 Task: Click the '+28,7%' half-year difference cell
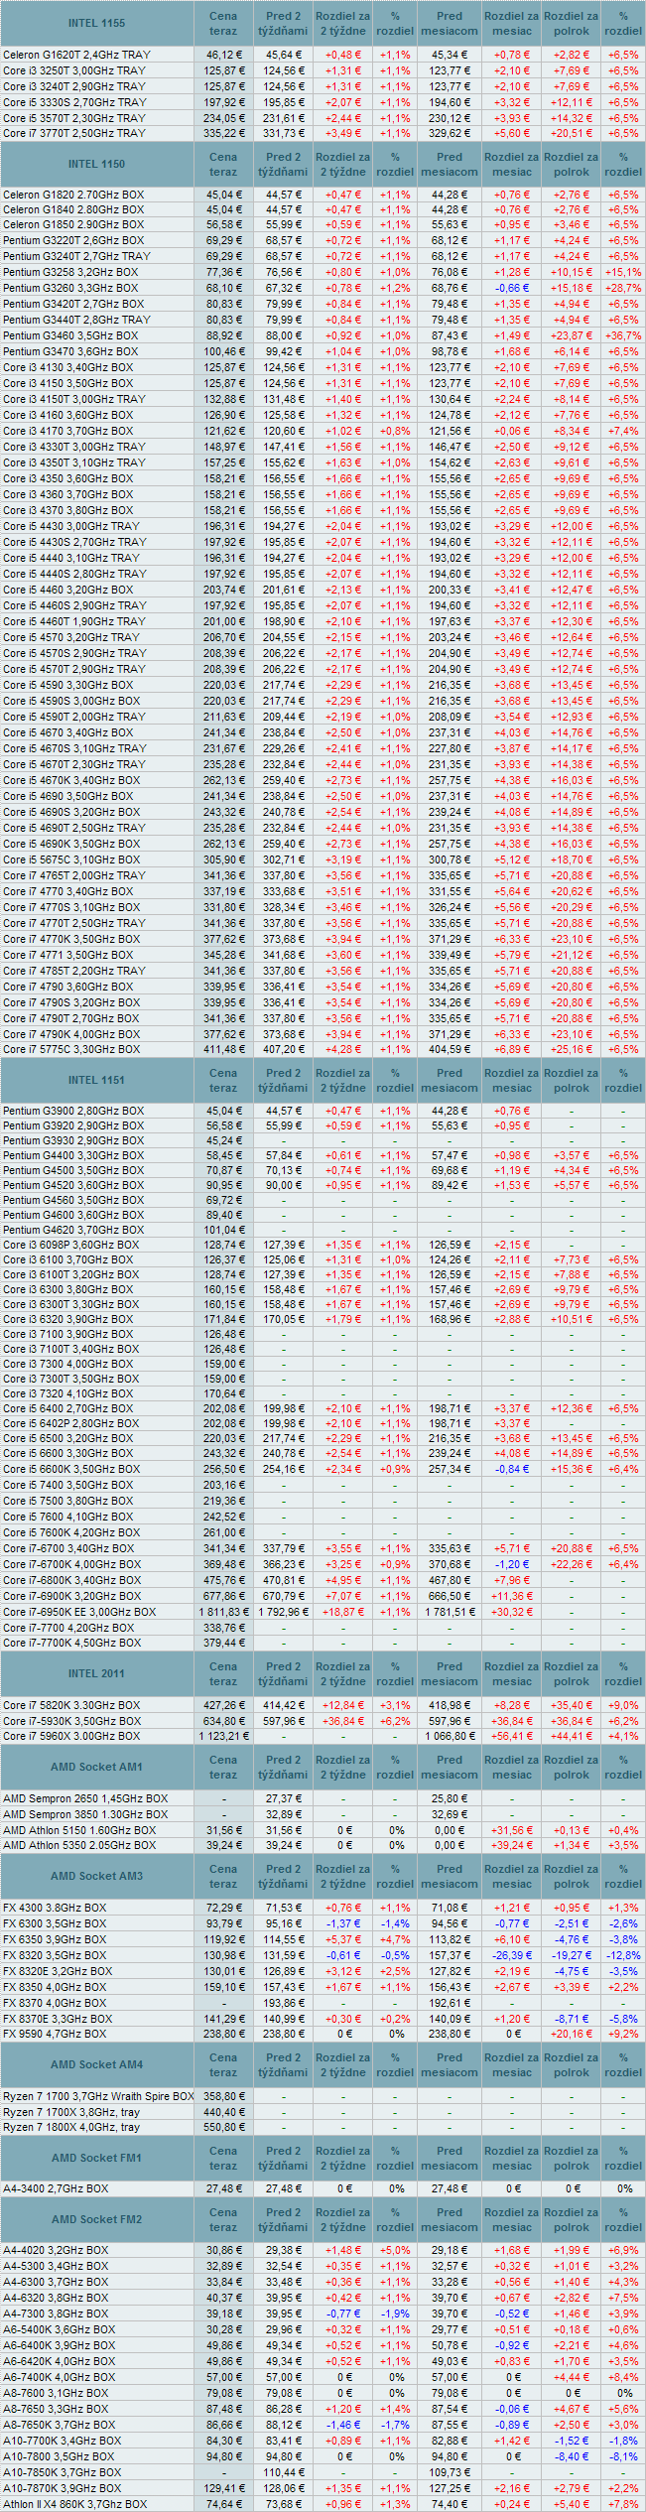[x=623, y=288]
